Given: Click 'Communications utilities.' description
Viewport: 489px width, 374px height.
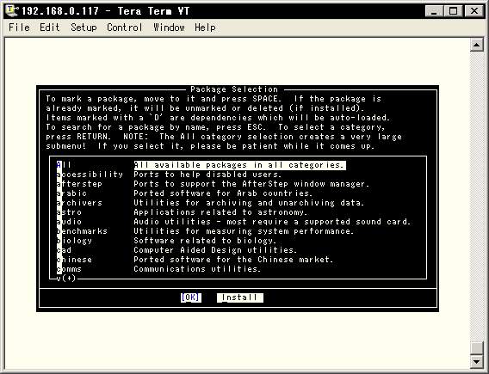Looking at the screenshot, I should [197, 269].
